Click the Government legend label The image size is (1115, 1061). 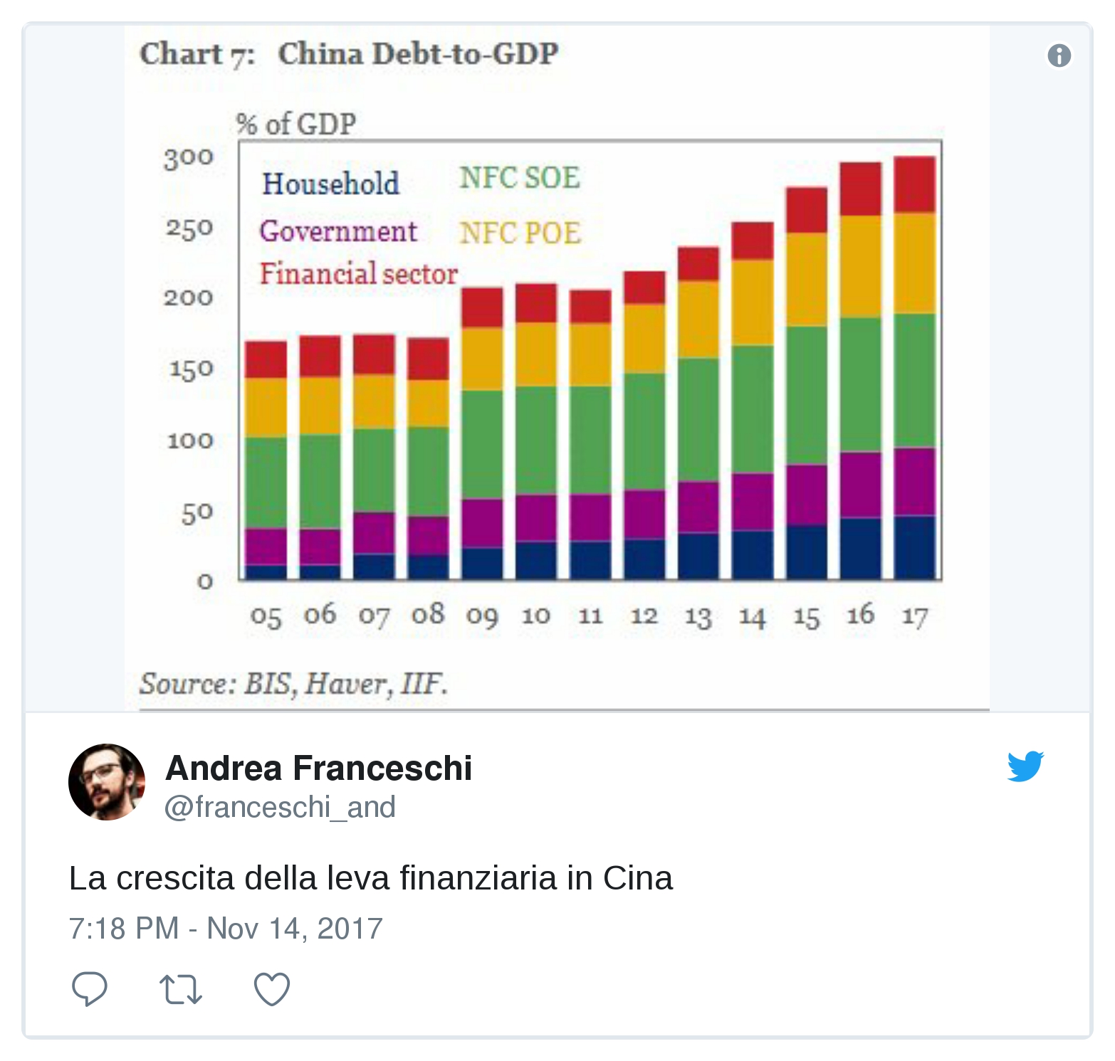338,231
